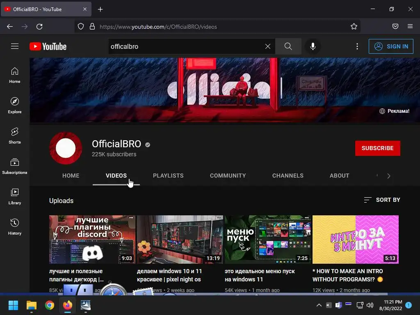
Task: Click the shield tracking protection icon
Action: pos(81,27)
